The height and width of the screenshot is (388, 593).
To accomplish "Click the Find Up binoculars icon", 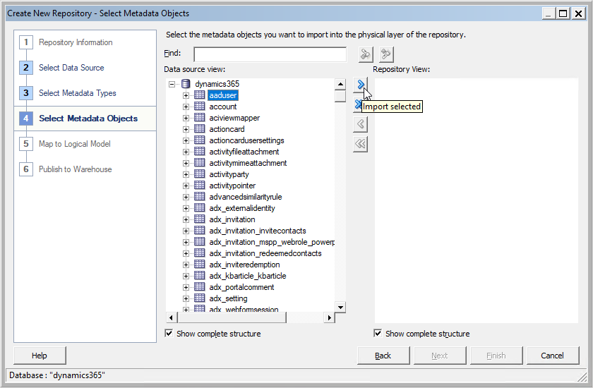I will point(385,54).
